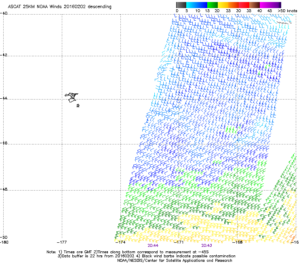This screenshot has width=299, height=263.
Task: Click the large Chatham Island outline on the map
Action: pos(72,98)
